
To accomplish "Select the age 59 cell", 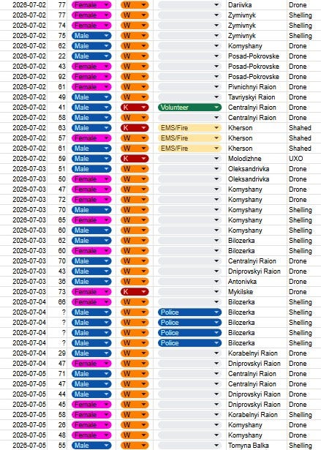I will click(57, 159).
